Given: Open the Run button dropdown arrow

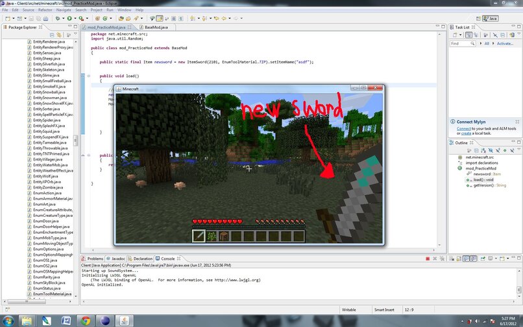Looking at the screenshot, I should pyautogui.click(x=75, y=19).
